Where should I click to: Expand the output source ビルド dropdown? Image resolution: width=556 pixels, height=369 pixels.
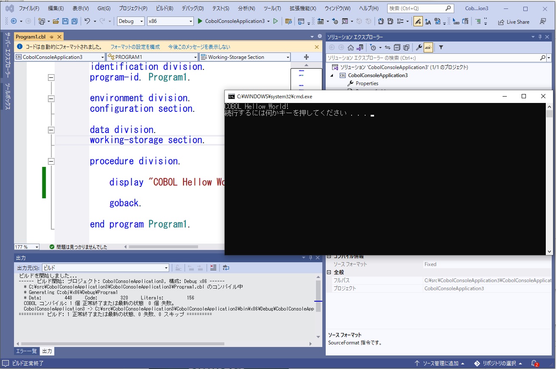point(105,268)
